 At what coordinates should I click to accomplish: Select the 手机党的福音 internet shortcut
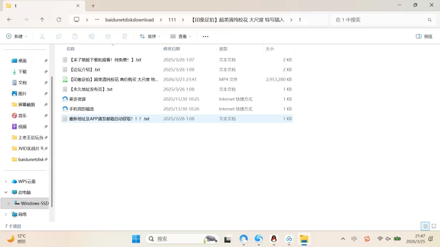tap(177, 109)
